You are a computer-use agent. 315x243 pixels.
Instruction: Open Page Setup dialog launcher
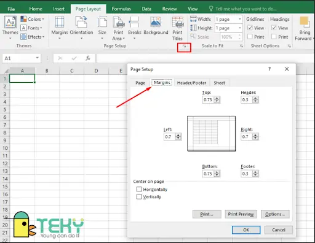(x=184, y=46)
